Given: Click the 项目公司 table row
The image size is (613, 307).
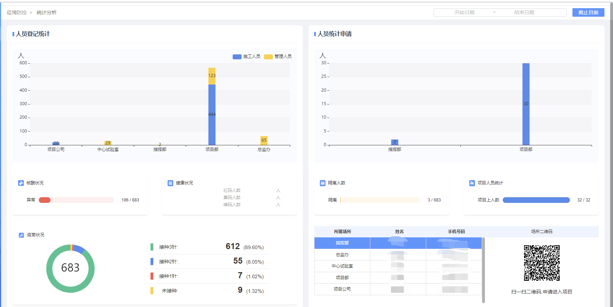Looking at the screenshot, I should pos(342,289).
